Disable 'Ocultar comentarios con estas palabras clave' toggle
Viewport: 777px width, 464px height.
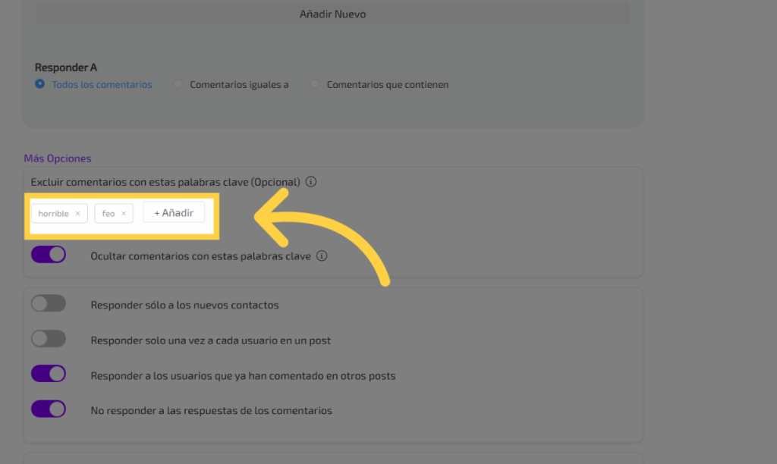click(49, 255)
